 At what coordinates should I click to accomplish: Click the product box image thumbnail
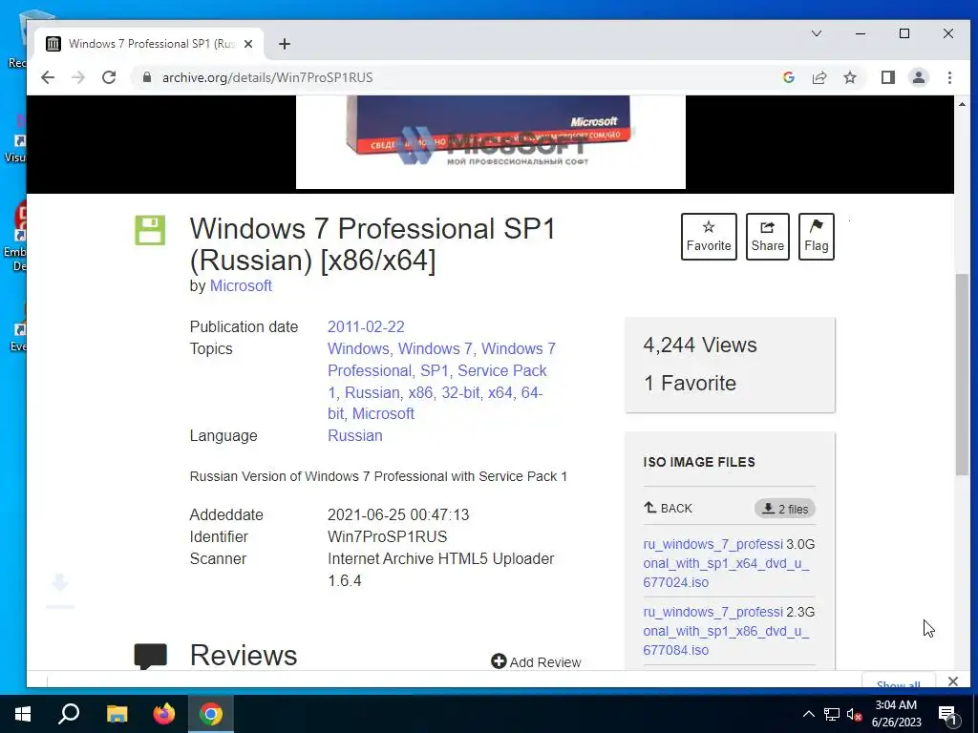pos(490,142)
